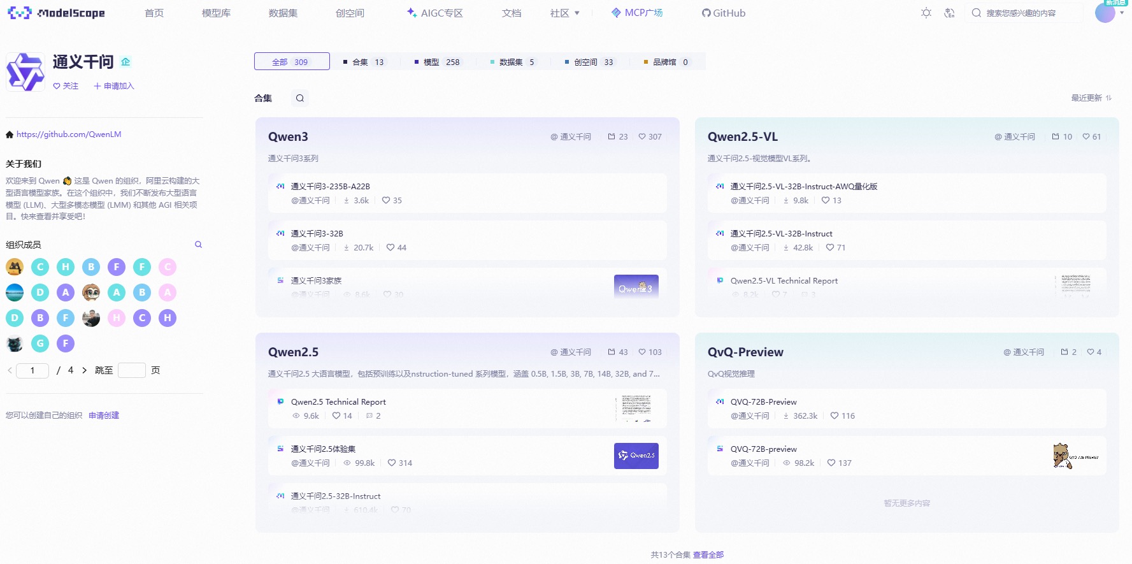The height and width of the screenshot is (564, 1132).
Task: Open the 通义千问2.5-VL-32B-Instruct model
Action: [781, 234]
